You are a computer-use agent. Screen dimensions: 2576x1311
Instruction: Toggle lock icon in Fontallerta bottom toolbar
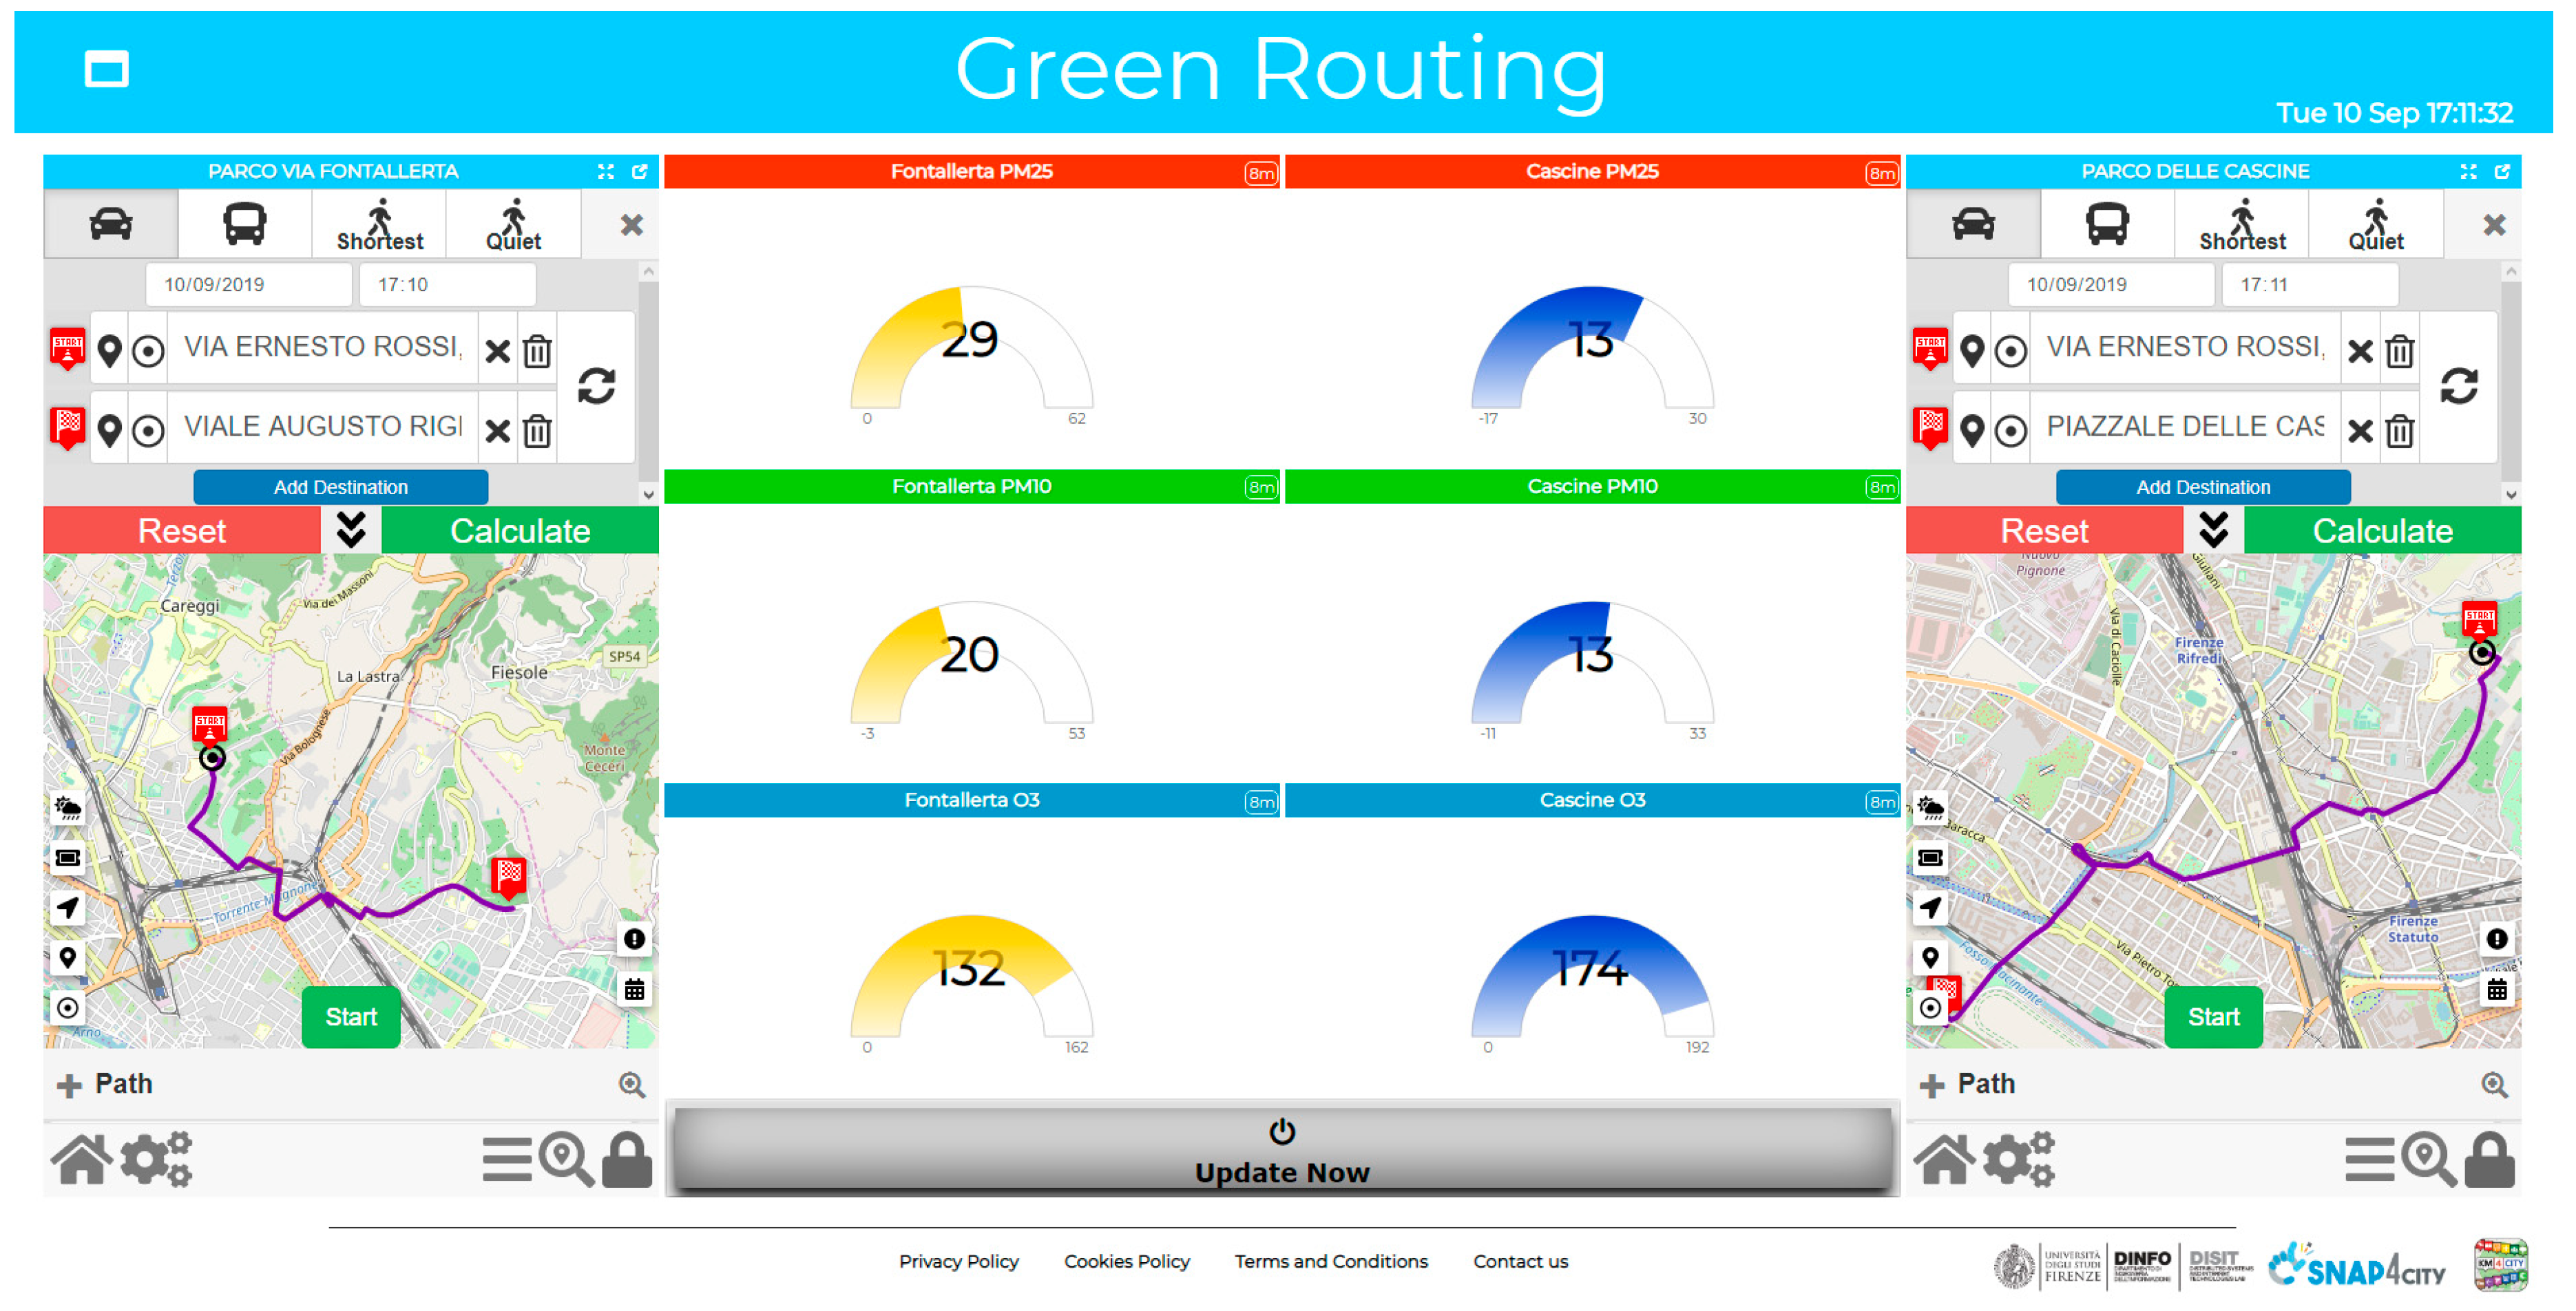(627, 1160)
